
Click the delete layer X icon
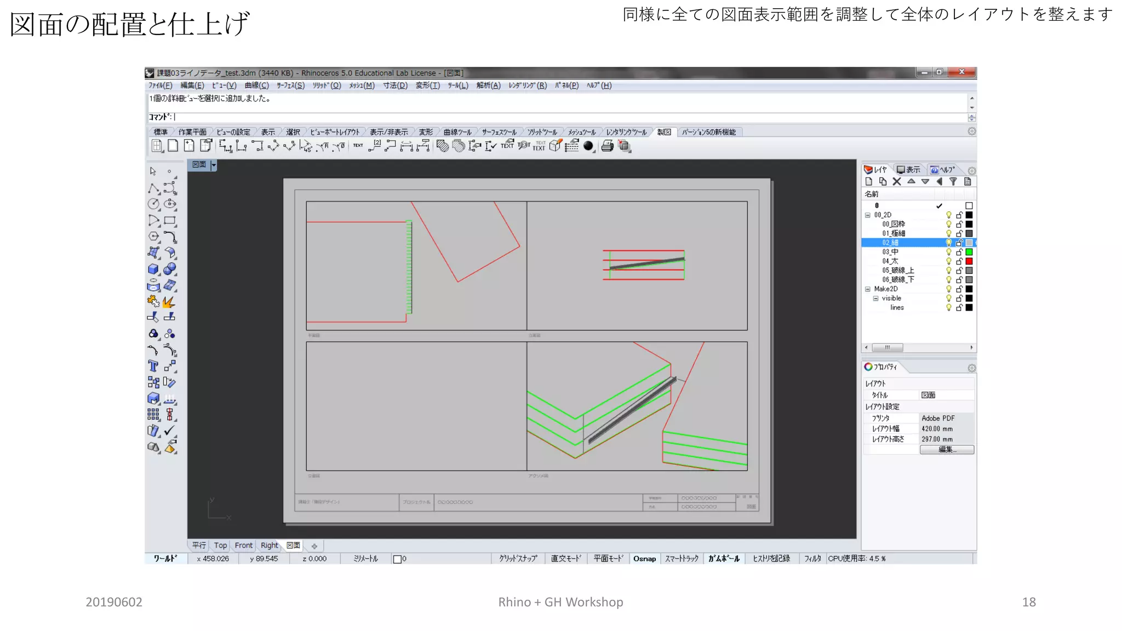coord(897,182)
